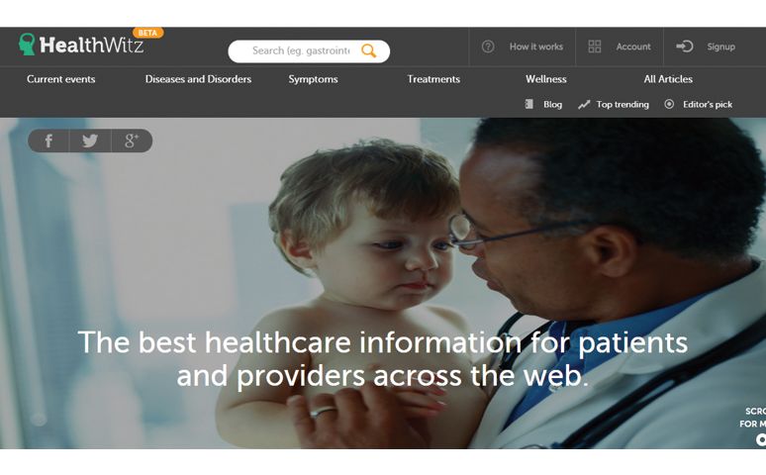This screenshot has width=766, height=475.
Task: Click the Account grid icon
Action: pyautogui.click(x=594, y=47)
